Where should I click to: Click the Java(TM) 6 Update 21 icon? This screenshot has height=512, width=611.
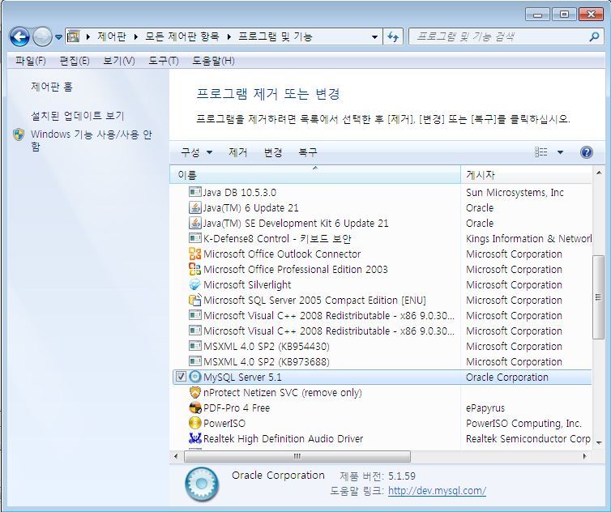(194, 207)
